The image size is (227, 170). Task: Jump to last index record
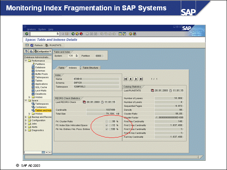(x=141, y=79)
